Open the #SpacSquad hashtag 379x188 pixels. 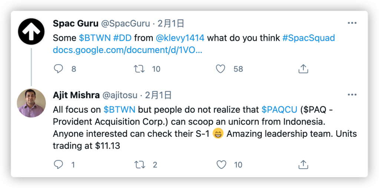tap(308, 38)
